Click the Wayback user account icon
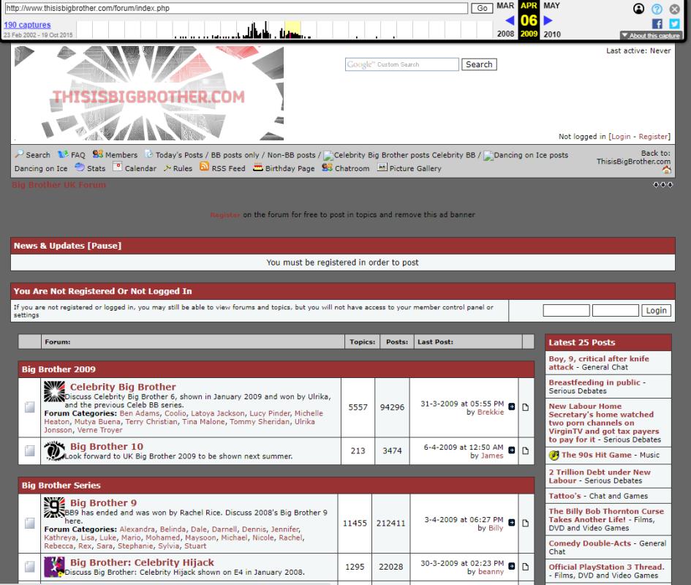The image size is (691, 585). pos(638,9)
